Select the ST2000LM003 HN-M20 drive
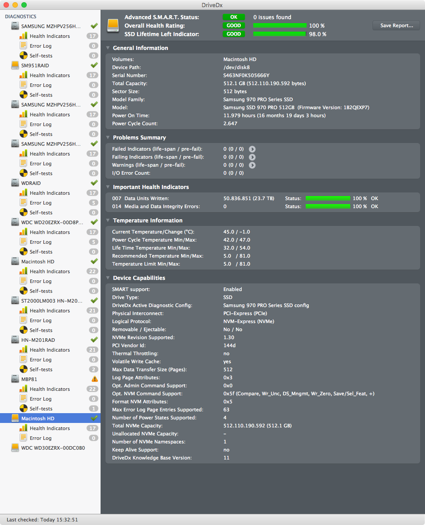 click(x=50, y=301)
